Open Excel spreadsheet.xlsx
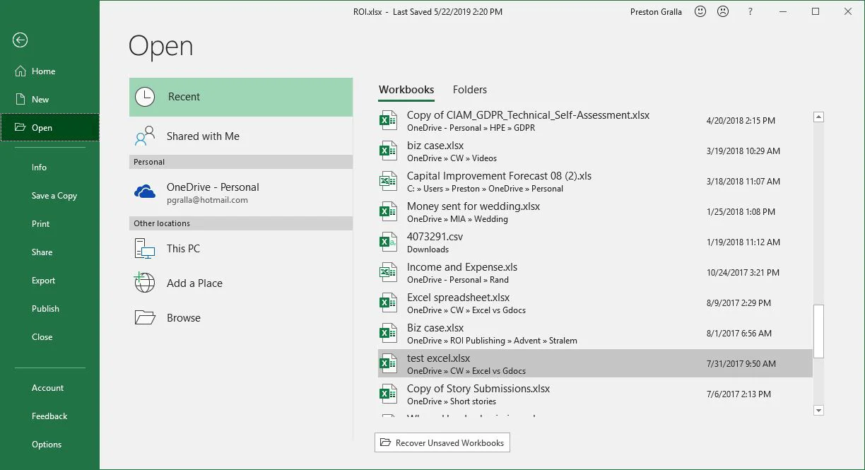 point(595,302)
